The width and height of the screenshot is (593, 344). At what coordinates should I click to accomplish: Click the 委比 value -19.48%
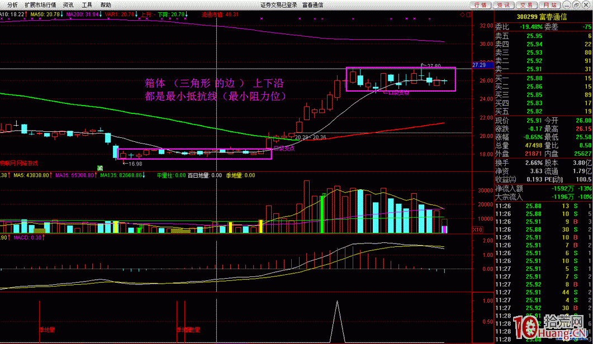point(531,27)
